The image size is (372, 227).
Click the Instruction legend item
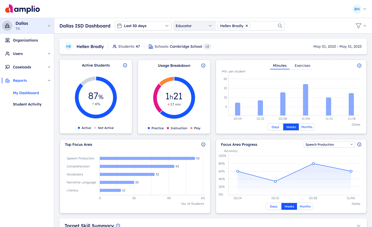coord(177,128)
